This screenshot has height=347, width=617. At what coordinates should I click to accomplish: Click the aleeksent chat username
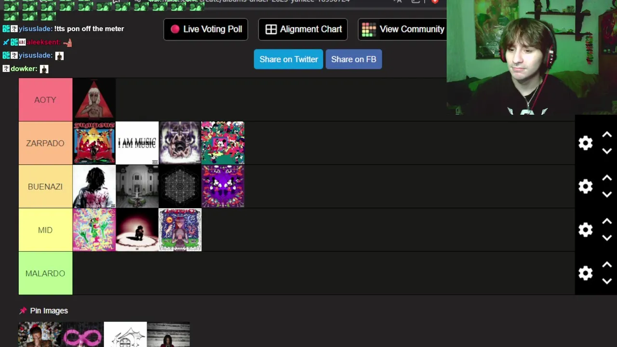43,42
